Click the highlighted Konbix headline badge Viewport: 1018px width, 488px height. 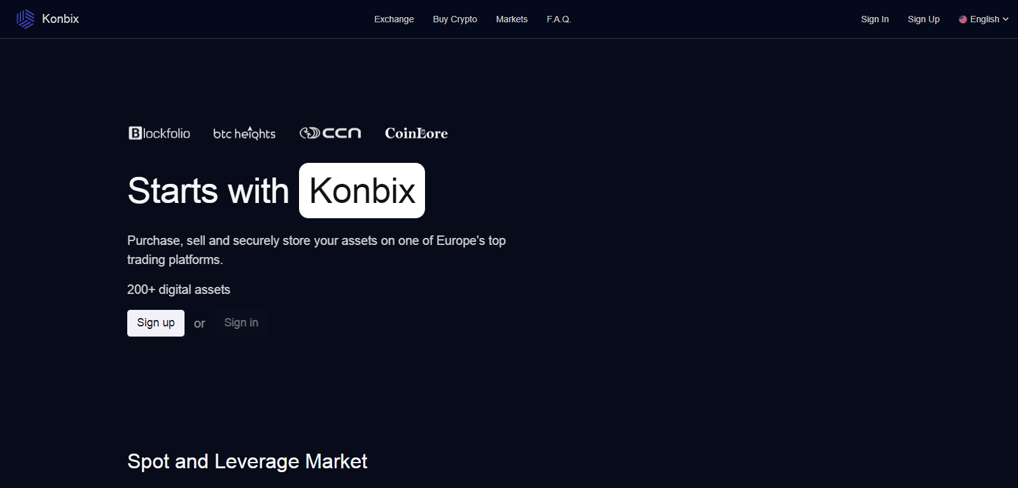point(362,190)
